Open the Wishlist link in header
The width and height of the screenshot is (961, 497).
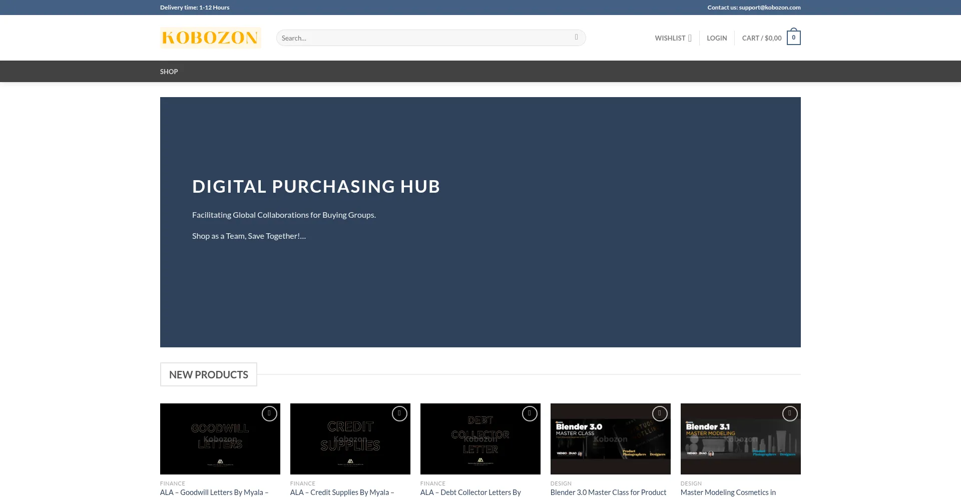673,38
